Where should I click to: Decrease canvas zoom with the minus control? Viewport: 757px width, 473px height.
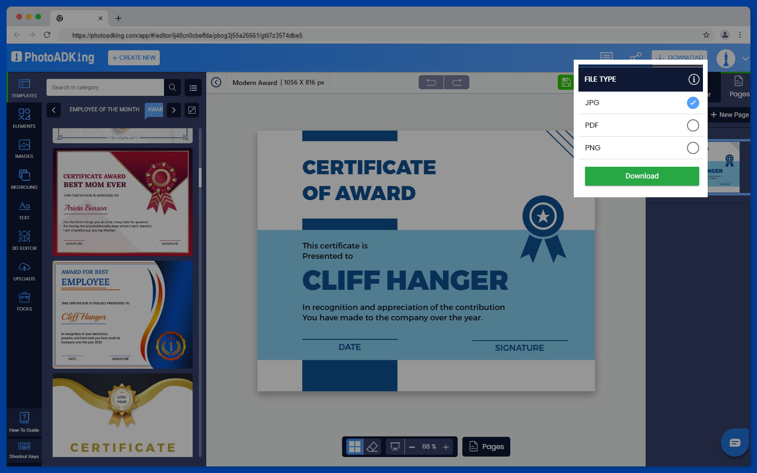point(412,447)
